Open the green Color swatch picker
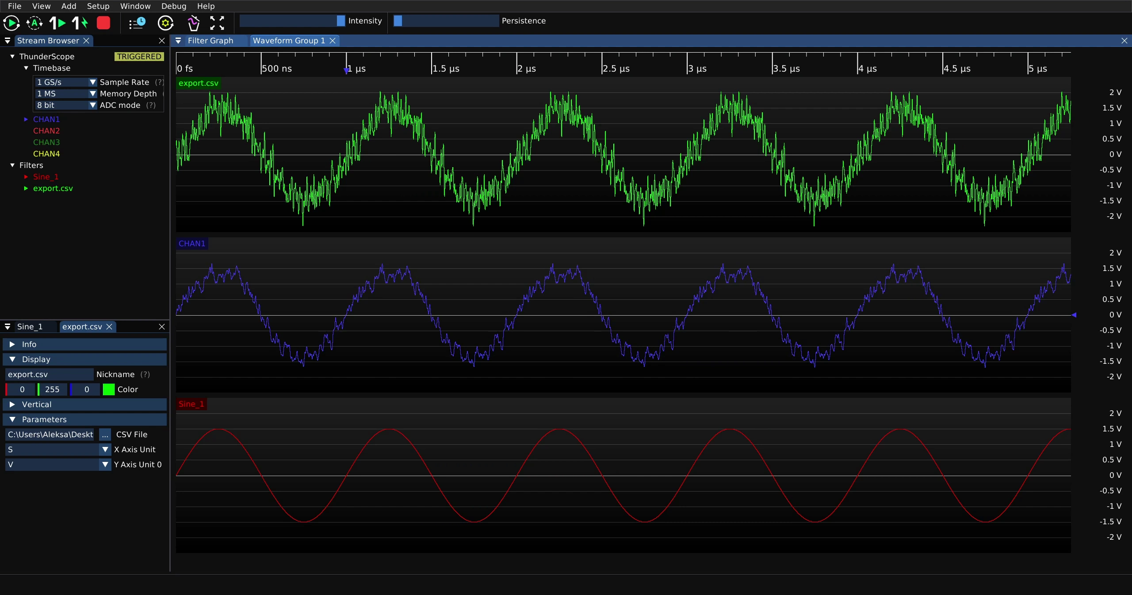This screenshot has width=1132, height=595. pos(109,389)
